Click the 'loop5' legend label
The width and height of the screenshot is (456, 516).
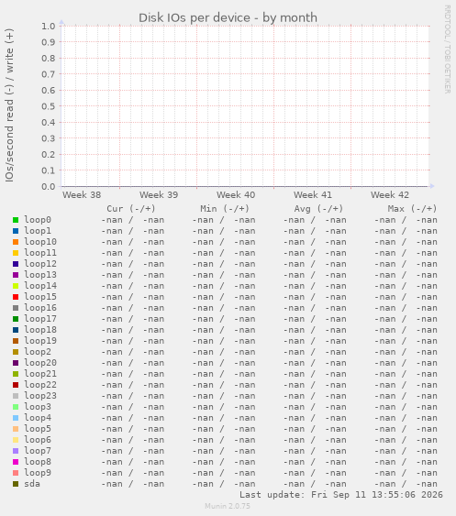pos(38,429)
